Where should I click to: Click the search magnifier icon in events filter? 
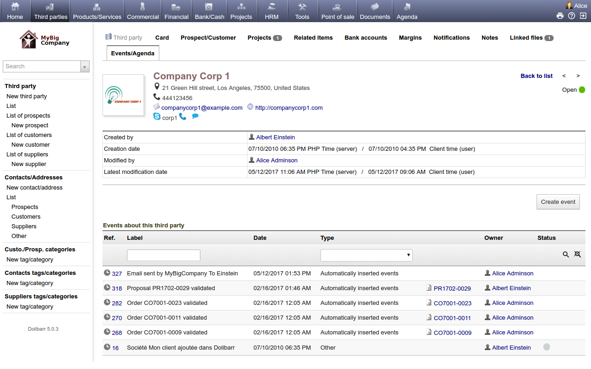tap(566, 254)
